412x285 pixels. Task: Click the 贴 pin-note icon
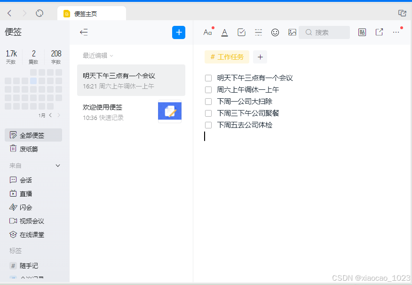[x=362, y=32]
